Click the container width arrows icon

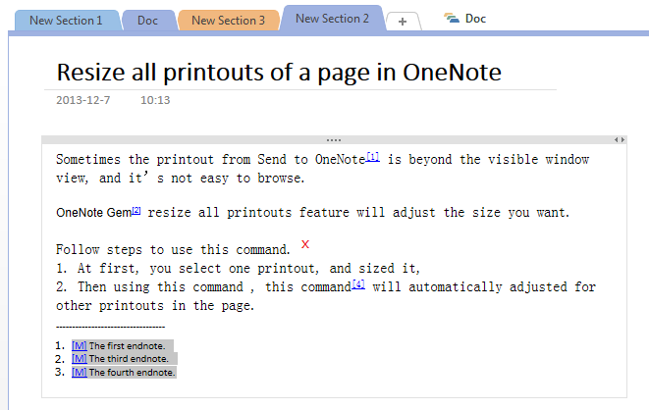(x=620, y=139)
